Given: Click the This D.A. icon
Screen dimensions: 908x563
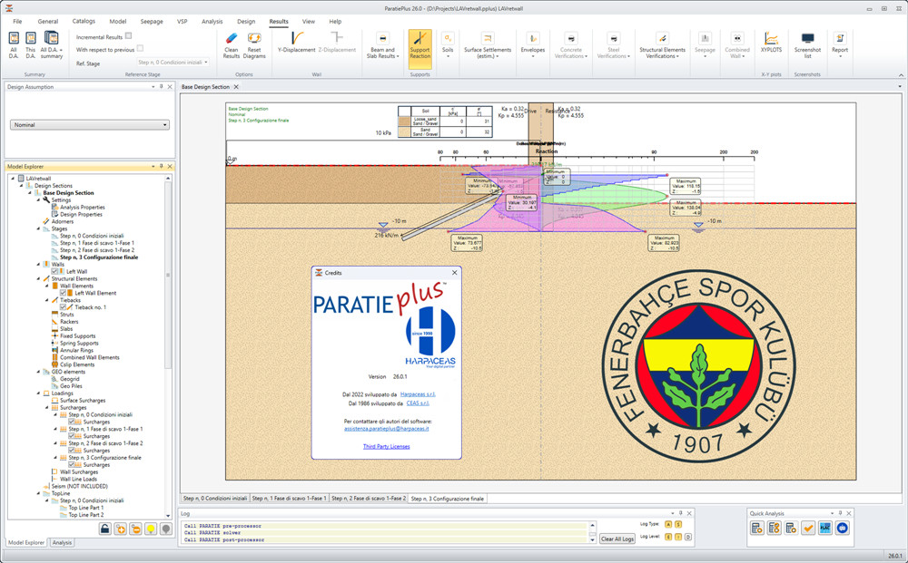Looking at the screenshot, I should tap(30, 38).
